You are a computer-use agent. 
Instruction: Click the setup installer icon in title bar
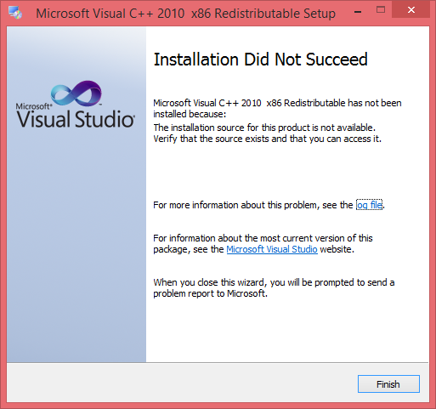tap(14, 13)
